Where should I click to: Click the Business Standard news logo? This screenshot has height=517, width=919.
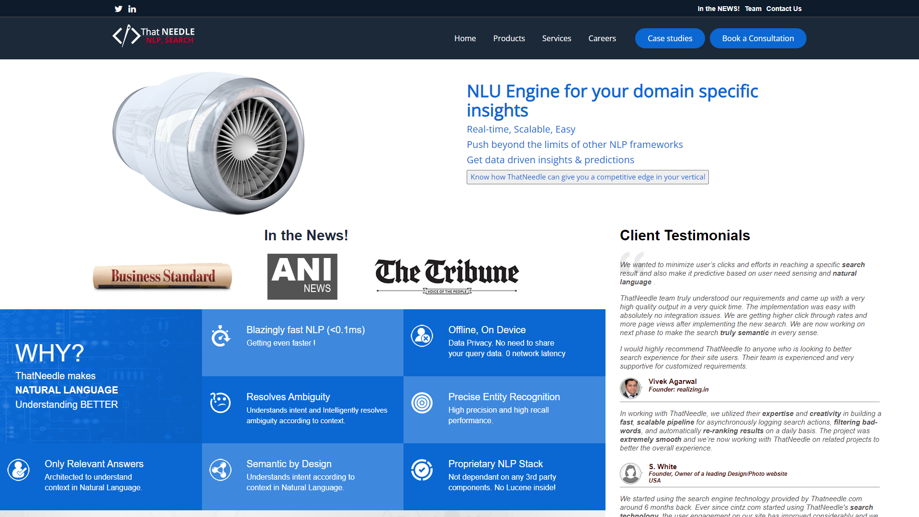[x=163, y=276]
